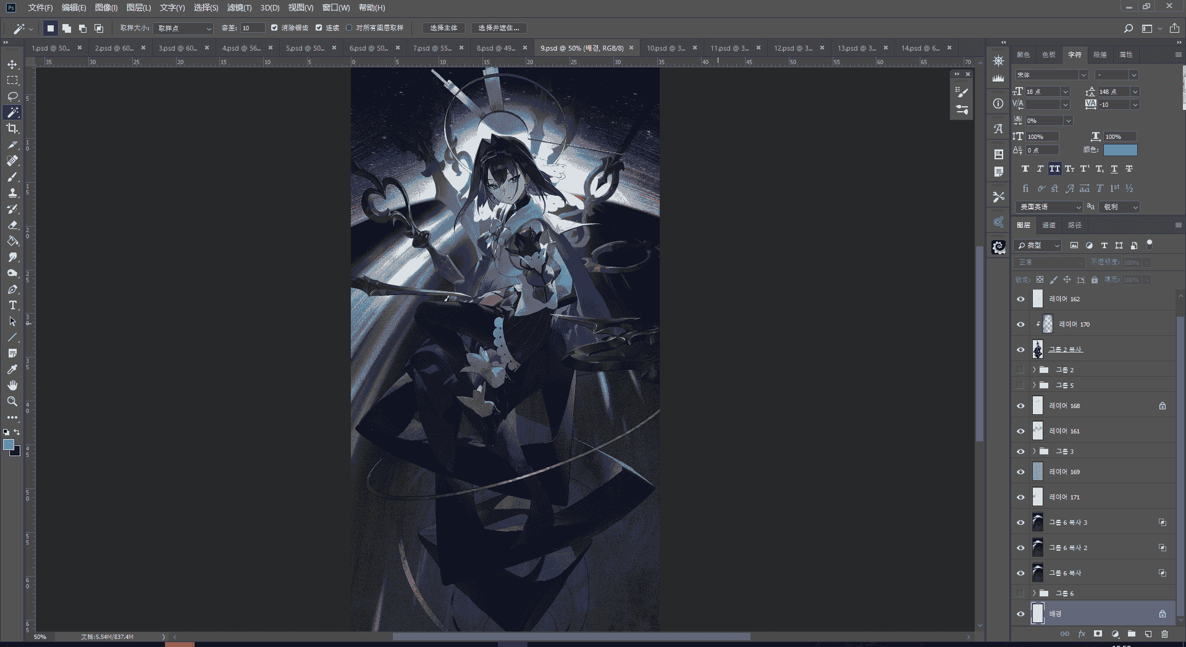Image resolution: width=1186 pixels, height=647 pixels.
Task: Select the Crop tool
Action: tap(12, 128)
